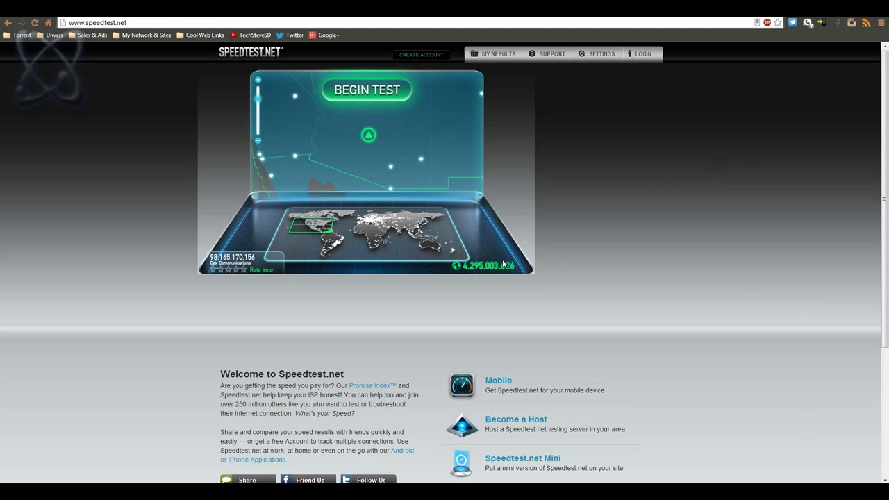The height and width of the screenshot is (500, 889).
Task: Open the Speedtest.net Mini heading link
Action: pyautogui.click(x=523, y=458)
